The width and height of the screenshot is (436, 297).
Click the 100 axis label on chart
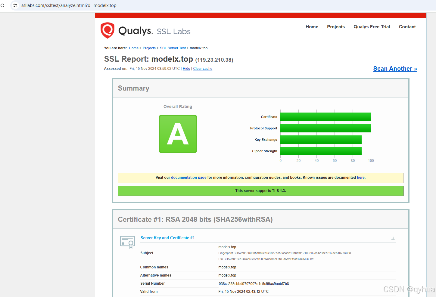click(x=371, y=161)
